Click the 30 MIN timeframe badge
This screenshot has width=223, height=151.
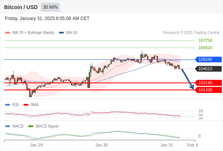50,7
